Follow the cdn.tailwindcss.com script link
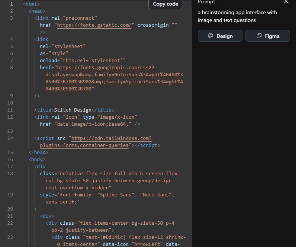Image resolution: width=296 pixels, height=247 pixels. point(111,138)
